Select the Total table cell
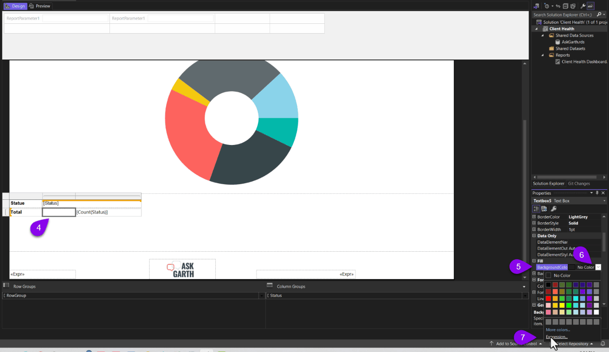The image size is (609, 352). (26, 212)
